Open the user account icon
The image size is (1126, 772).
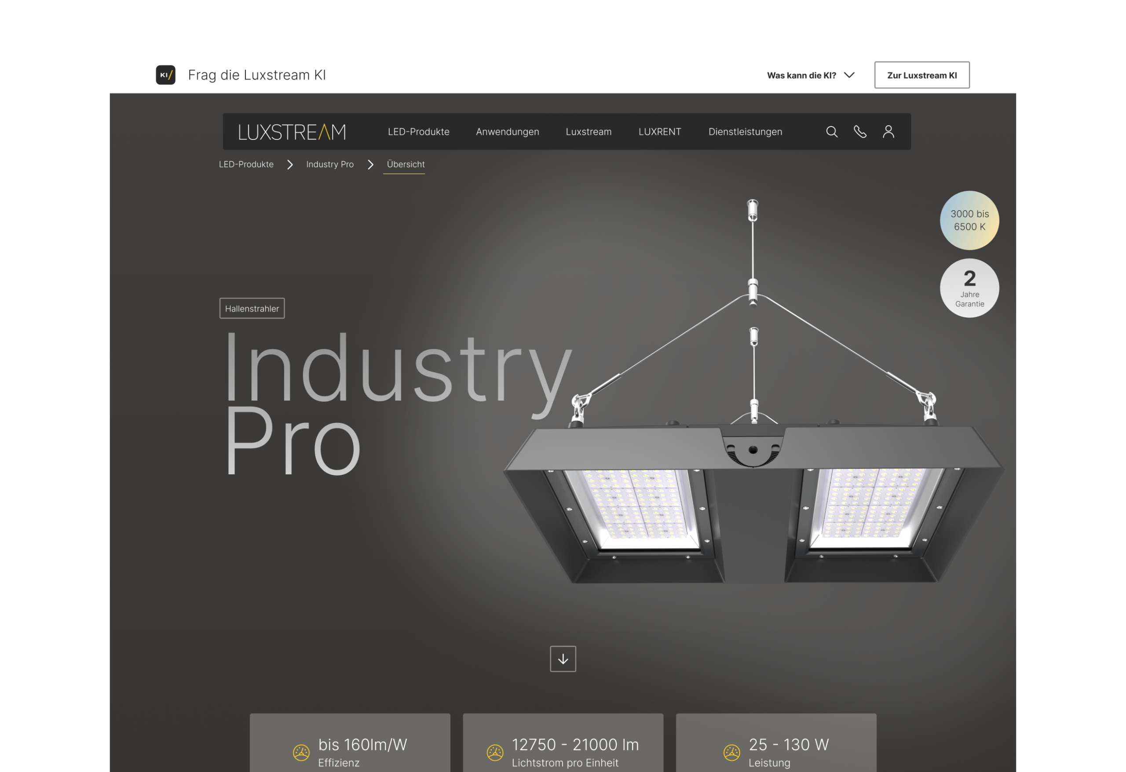(888, 132)
